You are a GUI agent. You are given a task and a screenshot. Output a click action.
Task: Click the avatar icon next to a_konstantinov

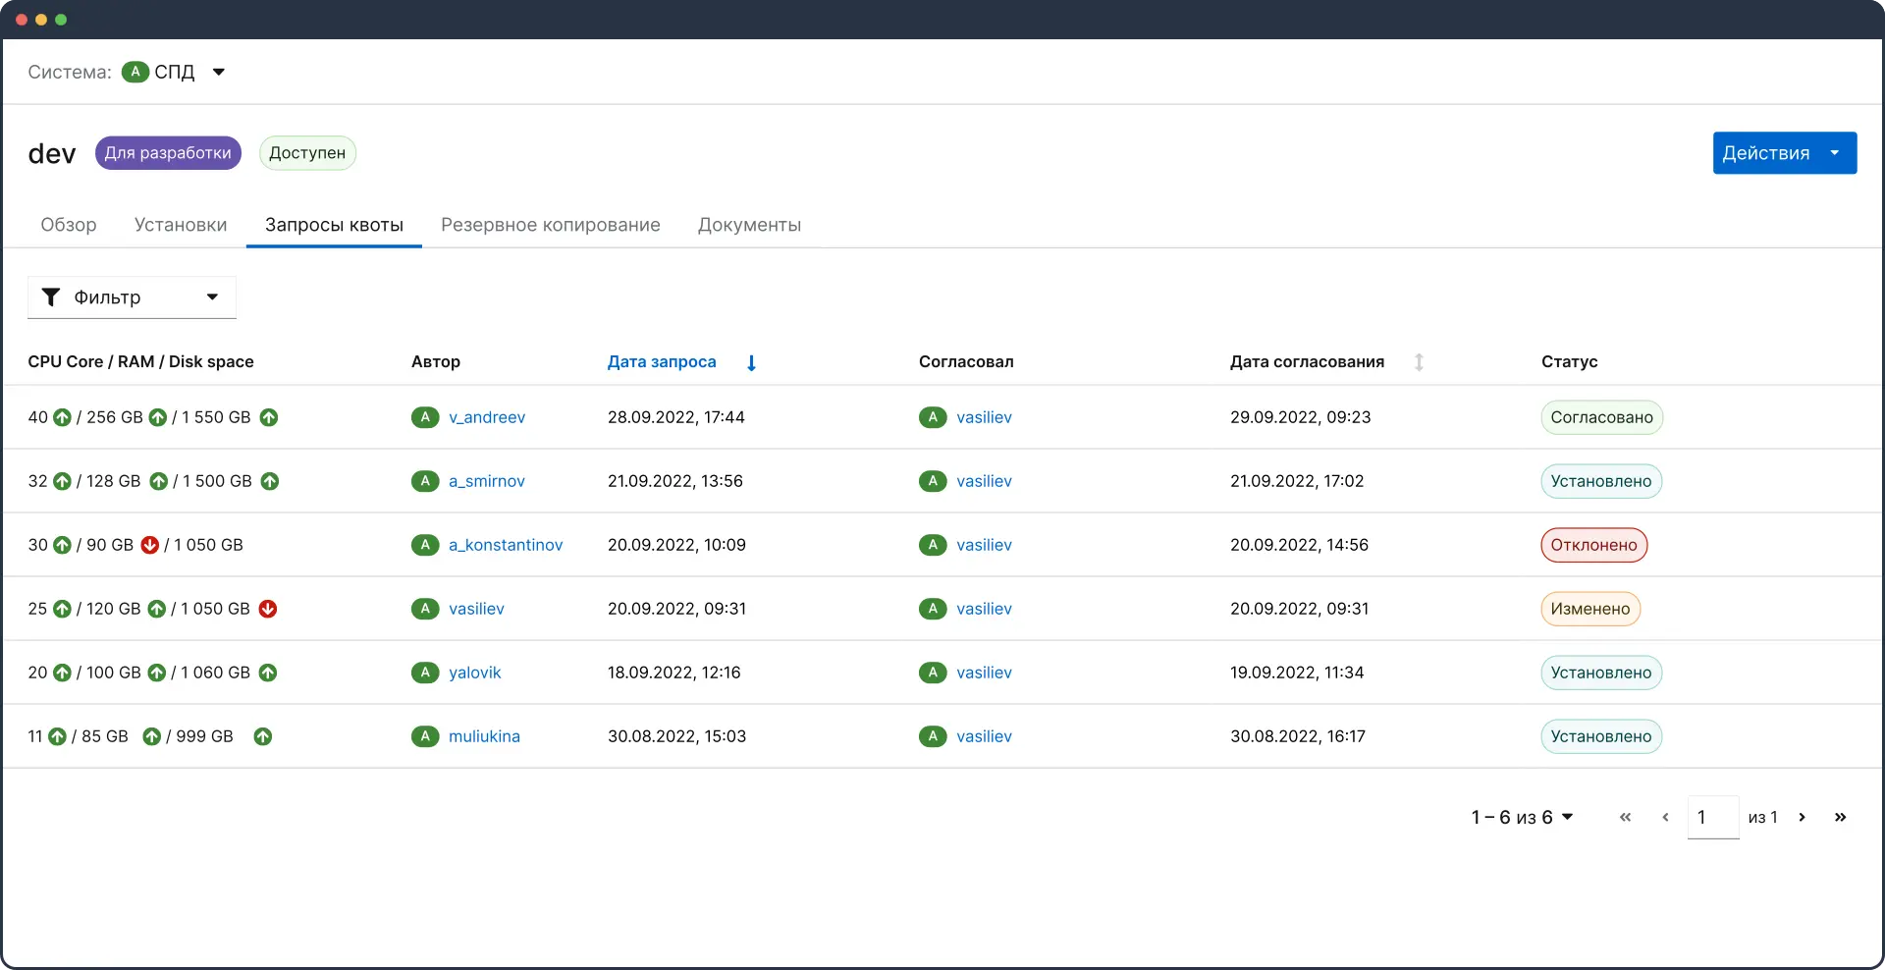pos(425,545)
